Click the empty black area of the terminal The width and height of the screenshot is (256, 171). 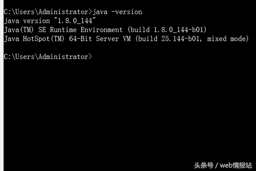[x=128, y=111]
